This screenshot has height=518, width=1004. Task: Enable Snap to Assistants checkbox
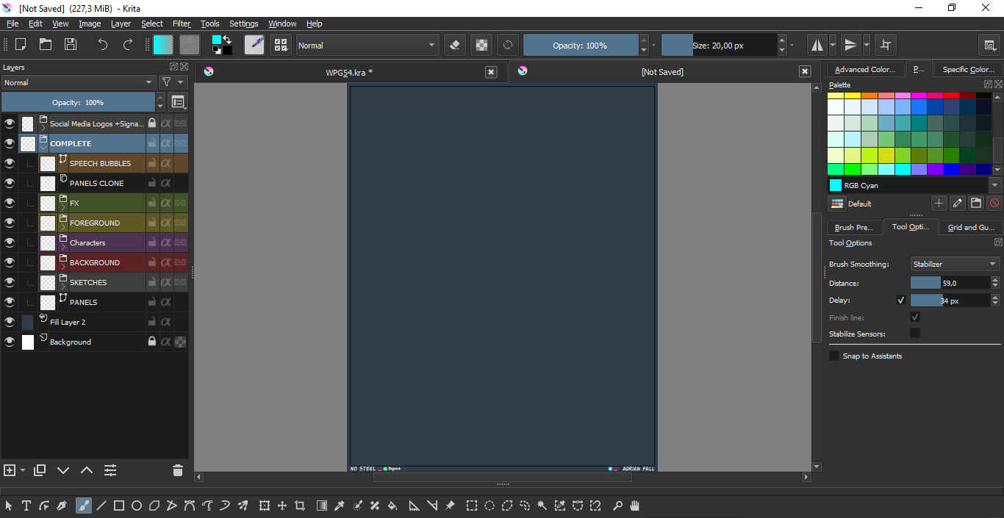click(x=834, y=356)
